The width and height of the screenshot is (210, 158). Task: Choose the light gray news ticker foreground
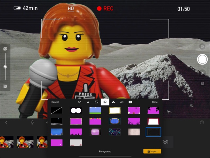(76, 143)
